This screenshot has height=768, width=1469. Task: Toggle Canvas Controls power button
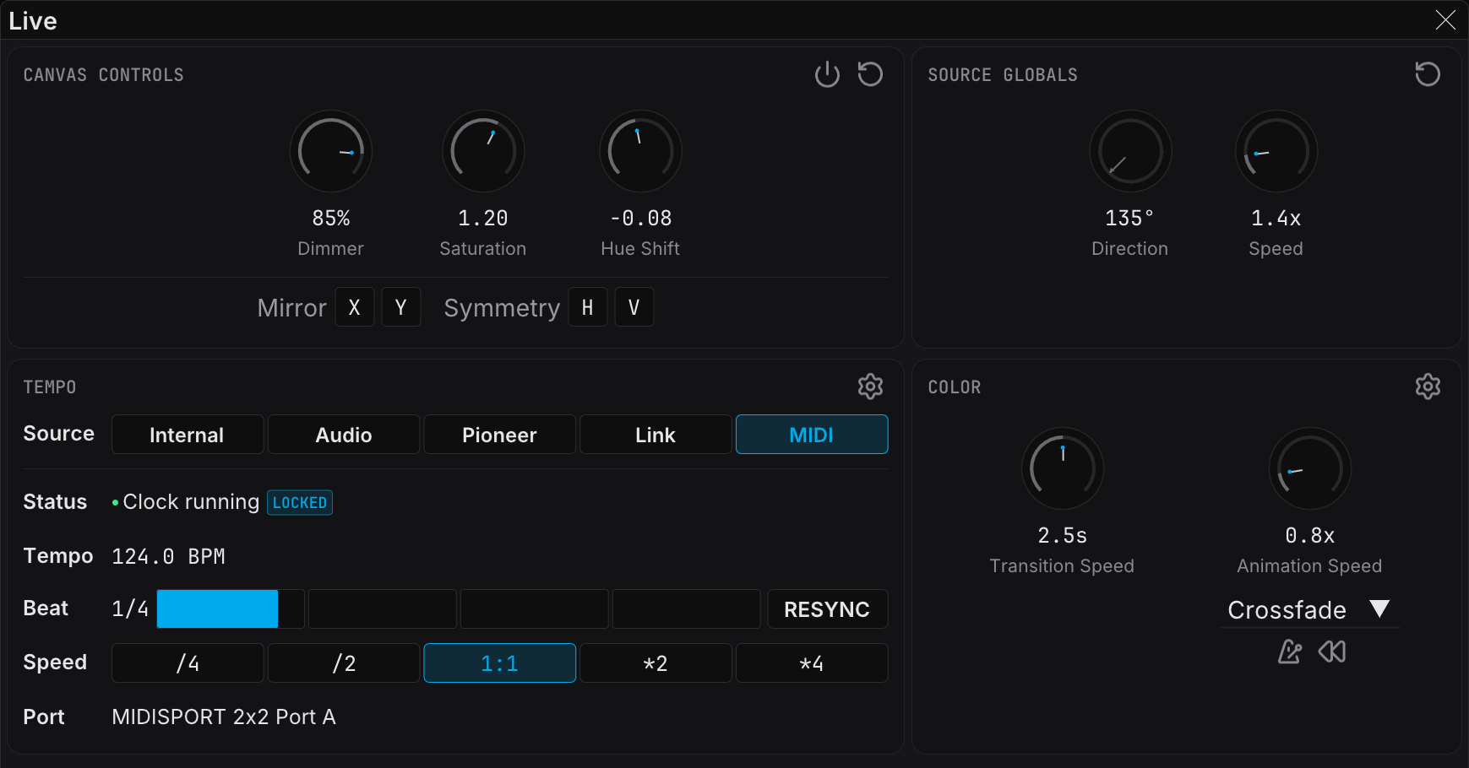827,74
